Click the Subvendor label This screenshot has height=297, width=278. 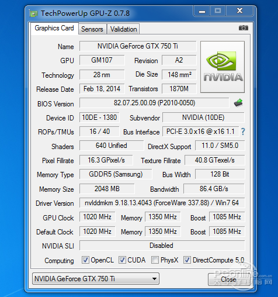145,118
